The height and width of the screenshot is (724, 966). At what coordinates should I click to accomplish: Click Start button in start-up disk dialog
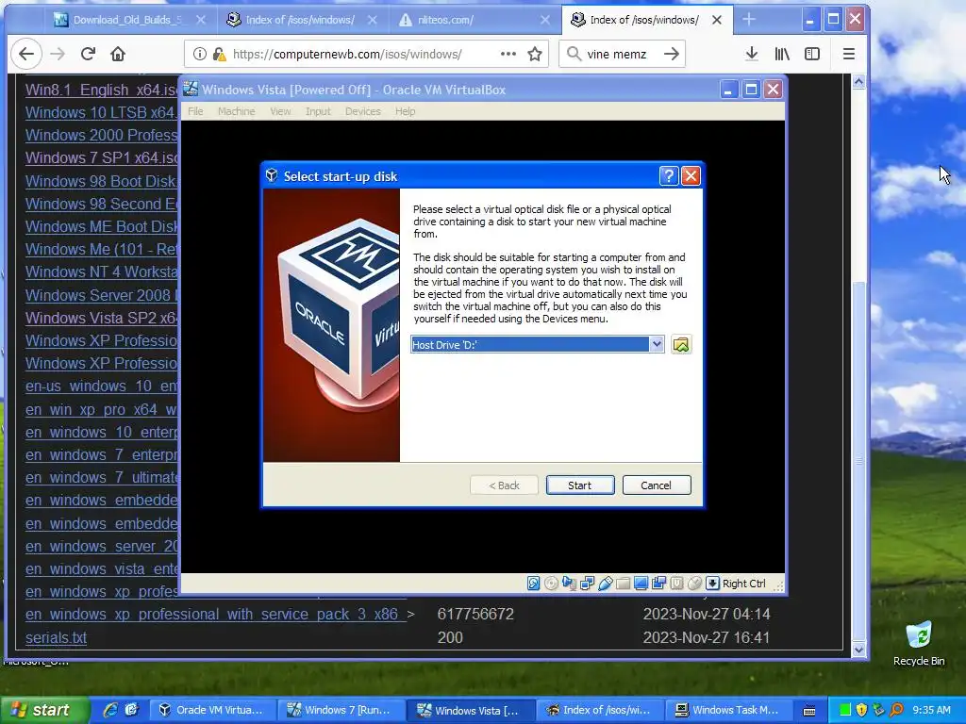[580, 485]
